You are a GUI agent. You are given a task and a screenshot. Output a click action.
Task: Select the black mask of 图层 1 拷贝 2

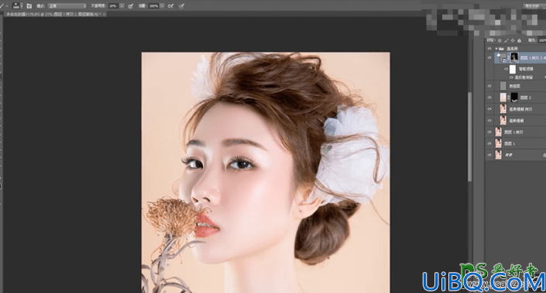pyautogui.click(x=514, y=57)
